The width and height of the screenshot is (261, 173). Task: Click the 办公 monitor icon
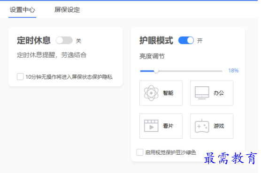pyautogui.click(x=202, y=93)
